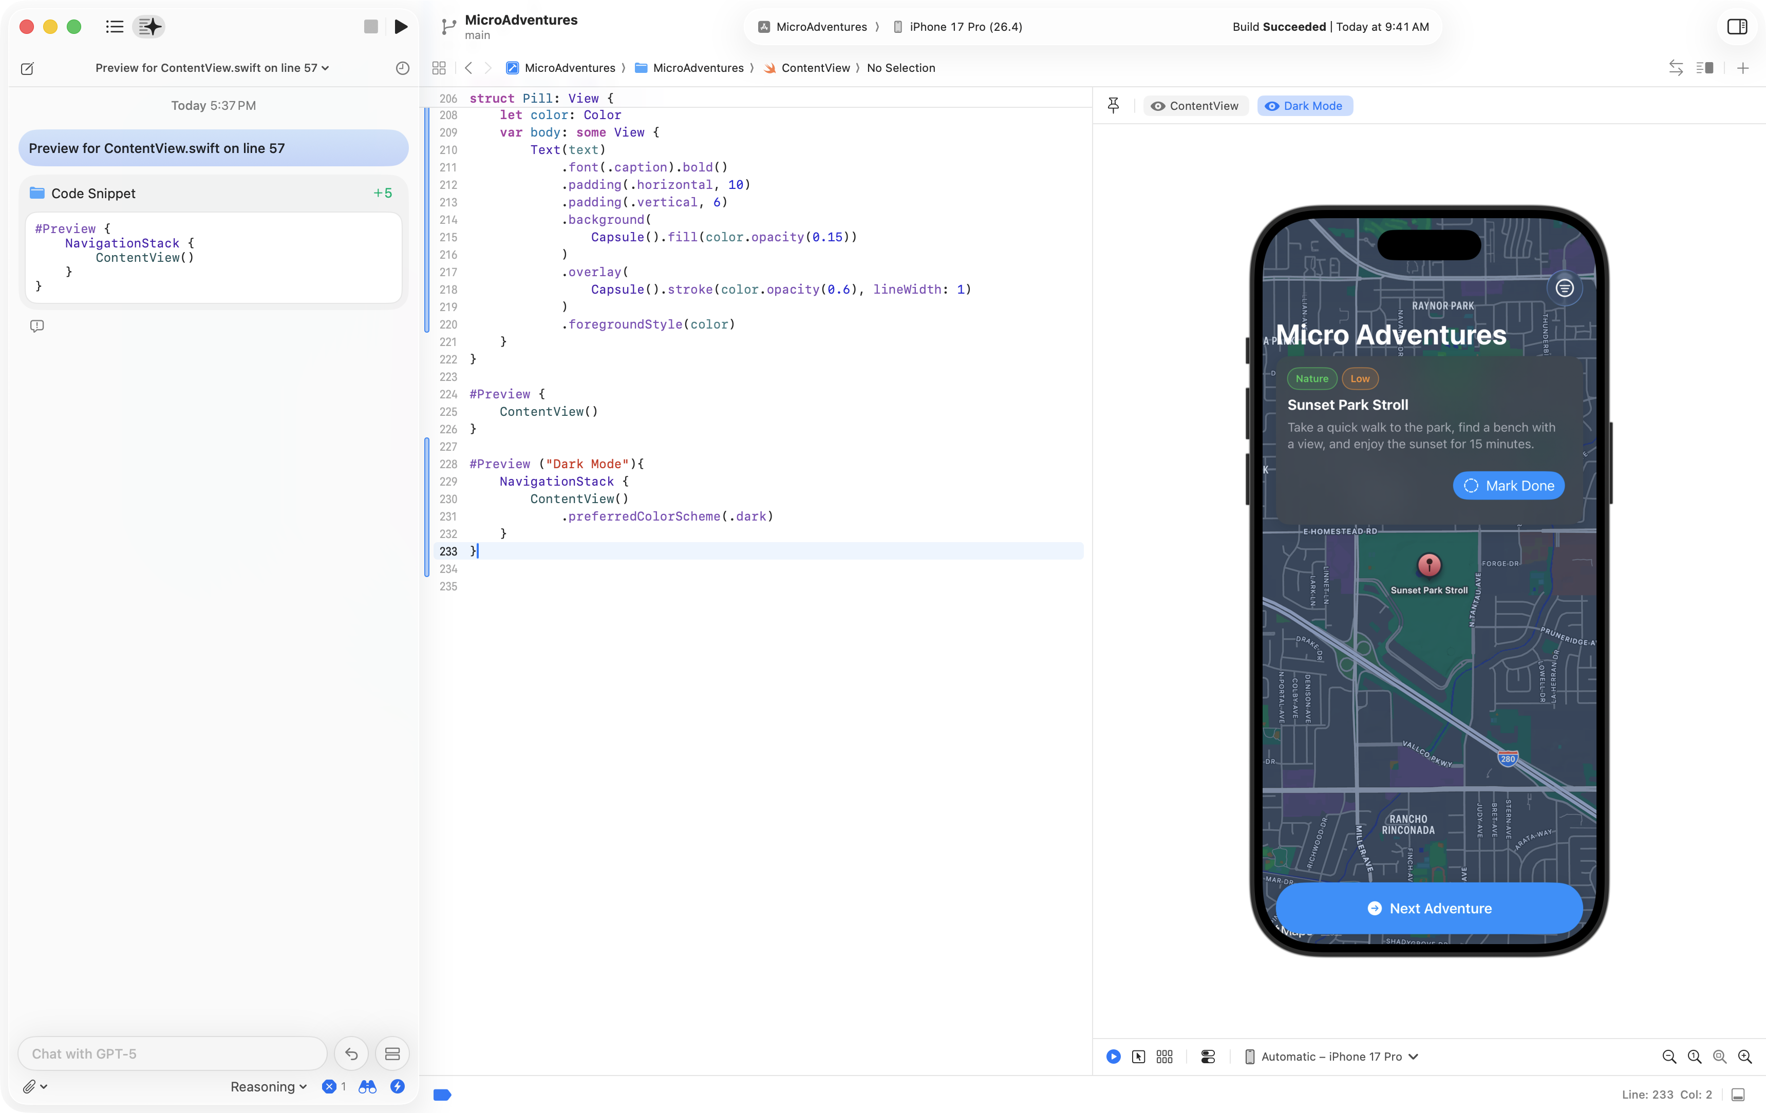The height and width of the screenshot is (1113, 1766).
Task: Open Automatic iPhone 17 Pro device dropdown
Action: coord(1332,1057)
